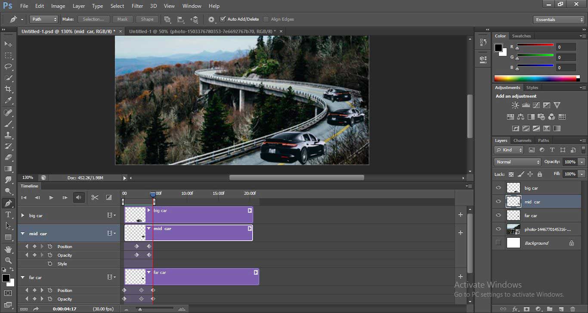Hide the big car layer
This screenshot has width=588, height=313.
point(498,188)
